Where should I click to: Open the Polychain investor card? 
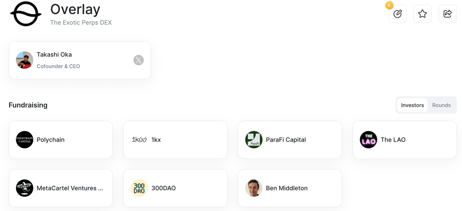[60, 140]
